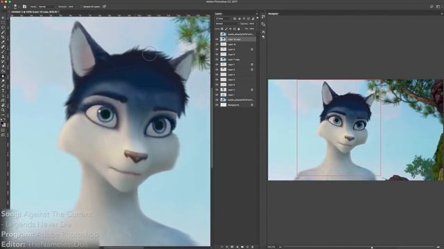Open the layer filter Kind dropdown
The image size is (444, 249).
point(223,19)
